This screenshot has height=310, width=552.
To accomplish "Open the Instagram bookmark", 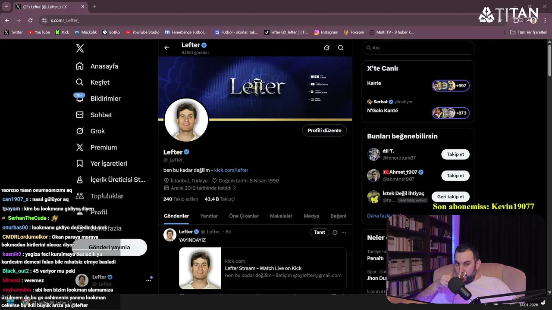I will [x=326, y=32].
